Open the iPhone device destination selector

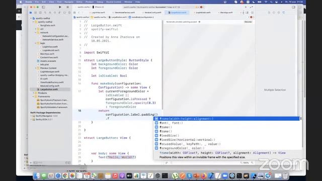pyautogui.click(x=99, y=7)
